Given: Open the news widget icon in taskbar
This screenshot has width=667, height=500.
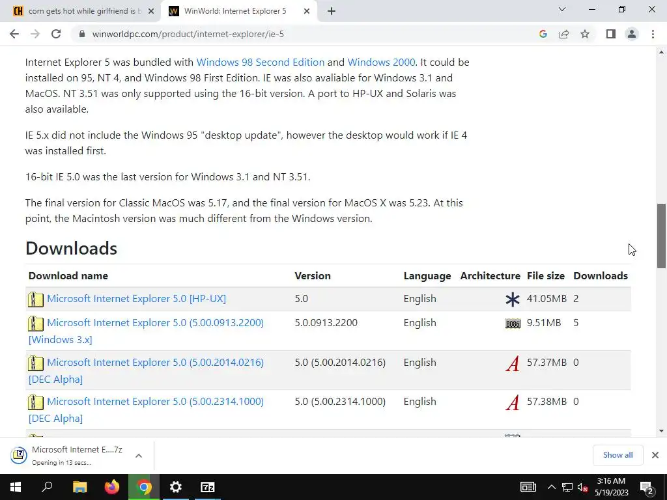Looking at the screenshot, I should (528, 487).
